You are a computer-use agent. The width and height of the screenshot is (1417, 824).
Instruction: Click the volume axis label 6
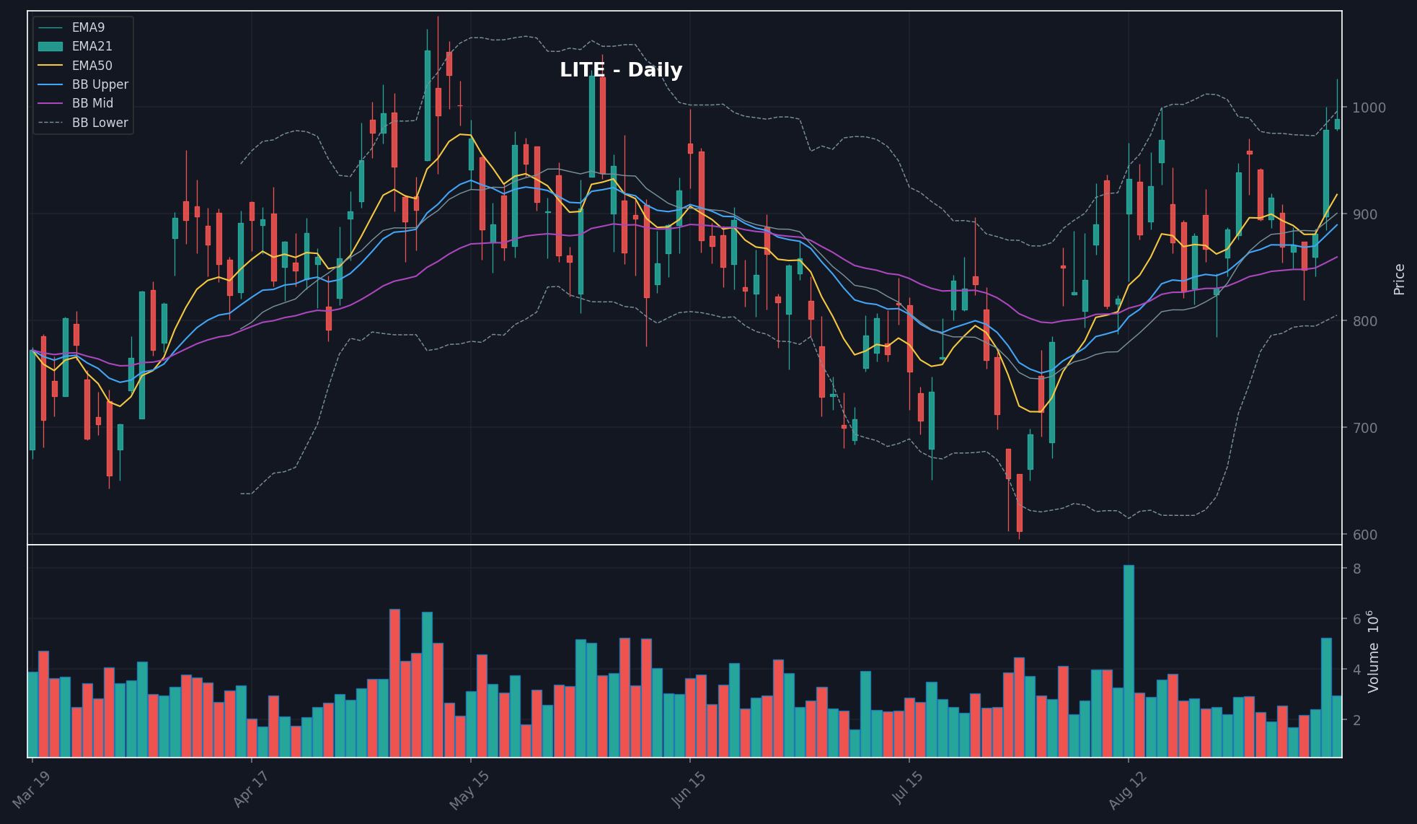click(x=1356, y=619)
